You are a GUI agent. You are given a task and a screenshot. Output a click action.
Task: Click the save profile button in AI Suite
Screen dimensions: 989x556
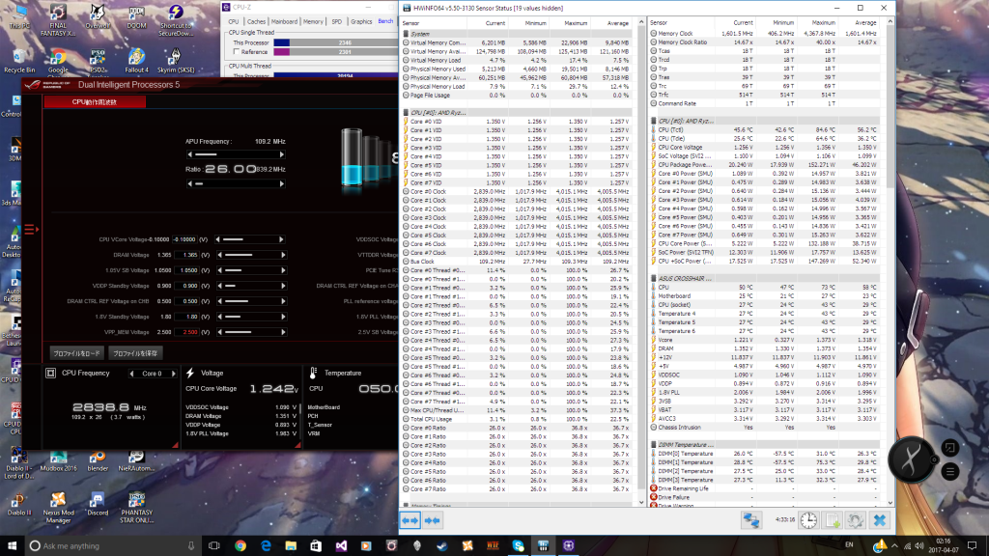pos(135,352)
